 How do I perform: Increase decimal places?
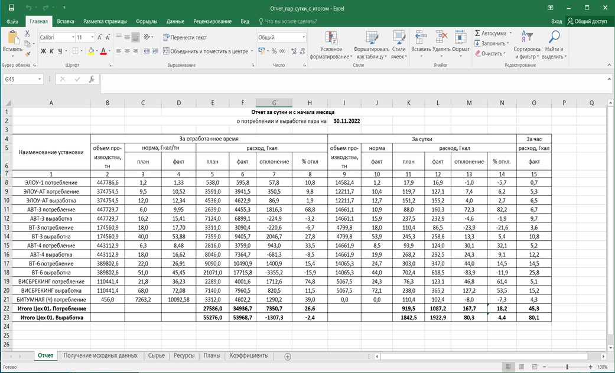pos(294,51)
